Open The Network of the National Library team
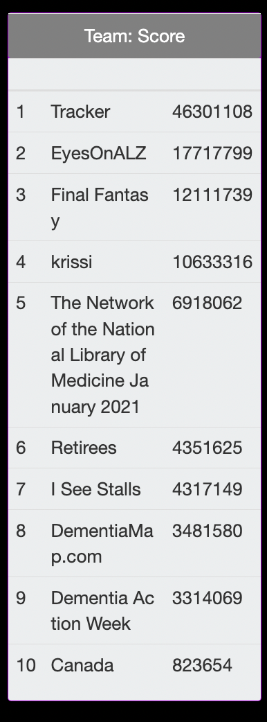Screen dimensions: 267x722 pos(102,355)
